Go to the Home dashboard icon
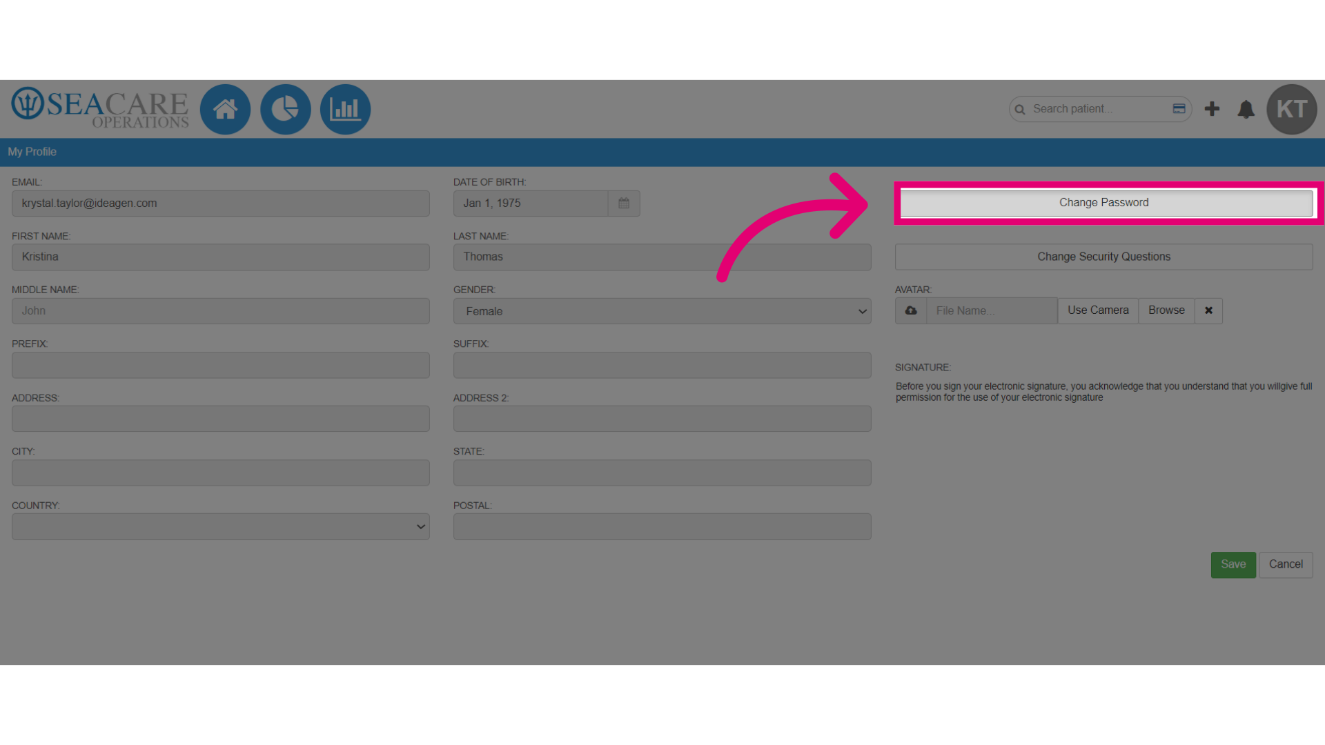This screenshot has width=1325, height=745. tap(225, 109)
